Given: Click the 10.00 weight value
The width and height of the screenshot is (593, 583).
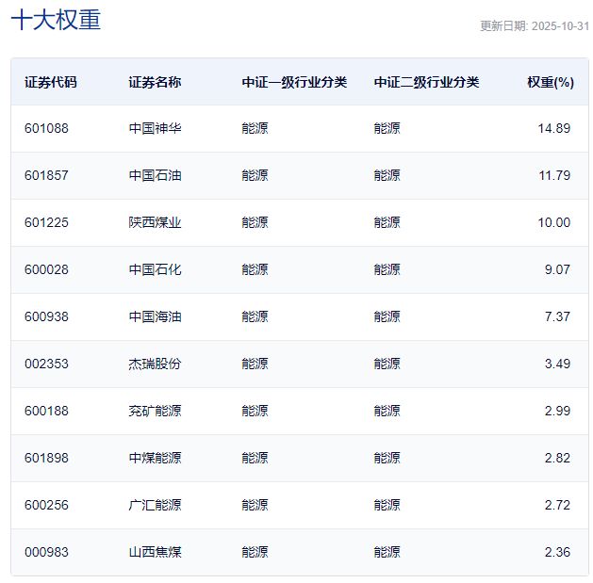Looking at the screenshot, I should pyautogui.click(x=554, y=222).
